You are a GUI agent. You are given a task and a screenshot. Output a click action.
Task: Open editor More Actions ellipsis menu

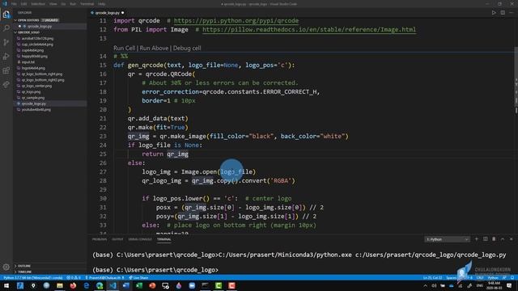click(512, 13)
